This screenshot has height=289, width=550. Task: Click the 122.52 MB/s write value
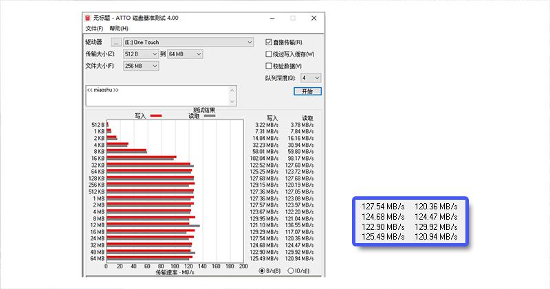[264, 165]
